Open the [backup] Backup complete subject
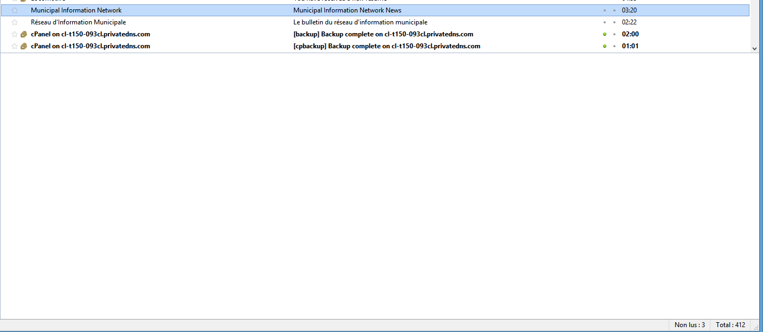 [383, 34]
